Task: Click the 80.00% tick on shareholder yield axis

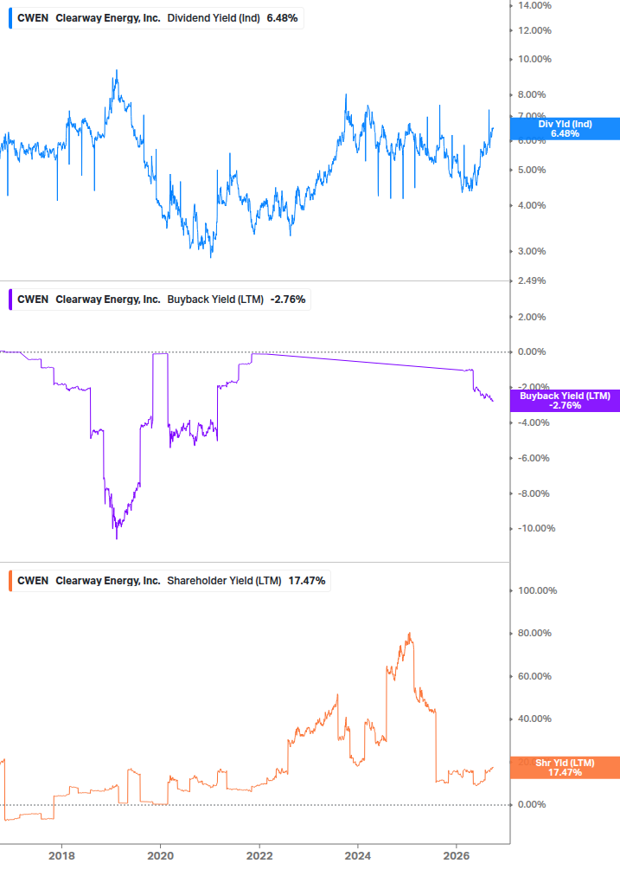Action: click(534, 633)
